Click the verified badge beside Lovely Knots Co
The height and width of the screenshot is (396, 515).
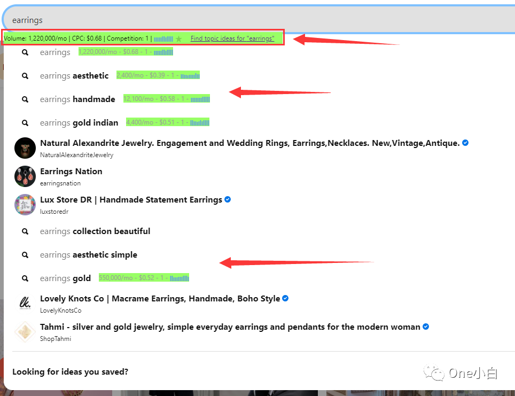coord(285,298)
